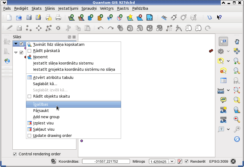Open the Spraudņi menu
244x167 pixels.
click(x=89, y=8)
